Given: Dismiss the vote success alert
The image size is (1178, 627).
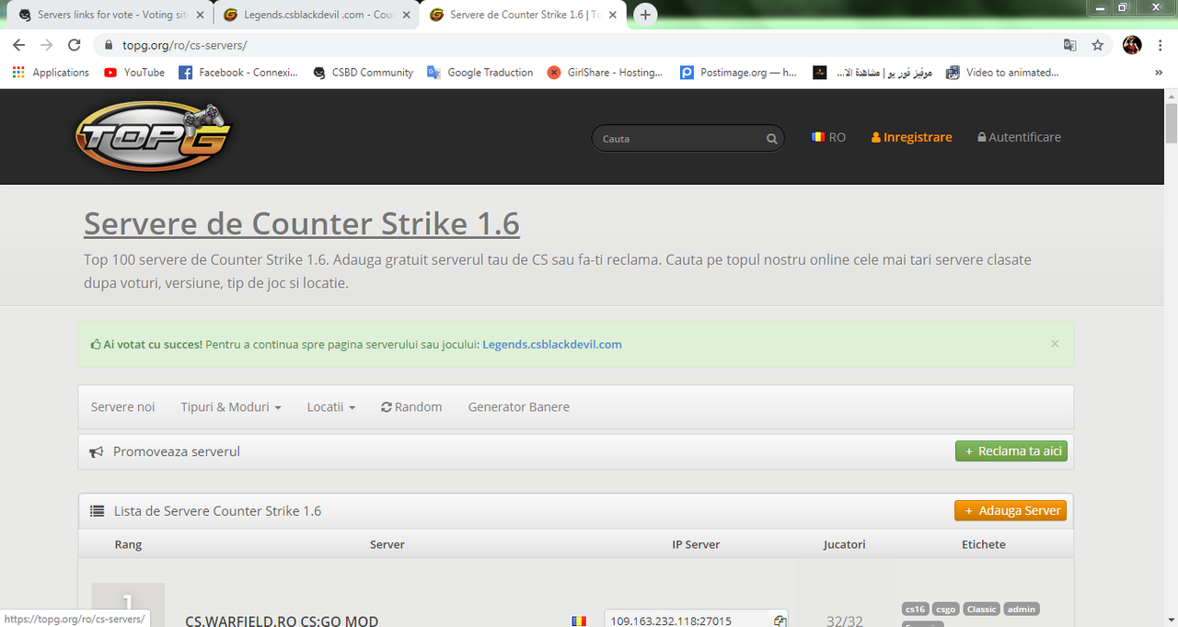Looking at the screenshot, I should coord(1055,344).
